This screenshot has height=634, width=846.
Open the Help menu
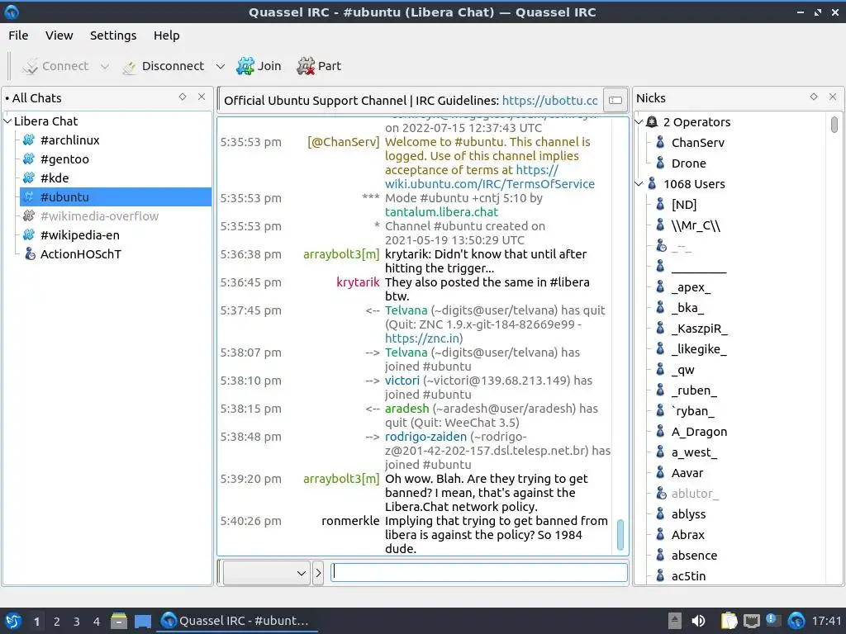point(166,35)
